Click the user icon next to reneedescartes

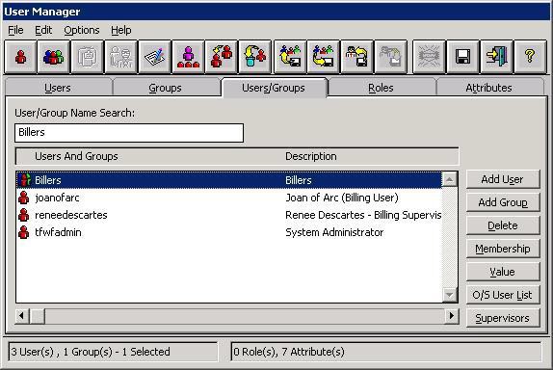(x=24, y=215)
